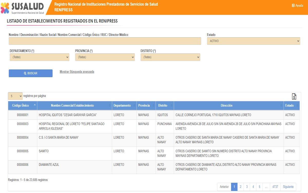308x193 pixels.
Task: Sort the Nombre Comercial column with its sort icon
Action: [110, 105]
